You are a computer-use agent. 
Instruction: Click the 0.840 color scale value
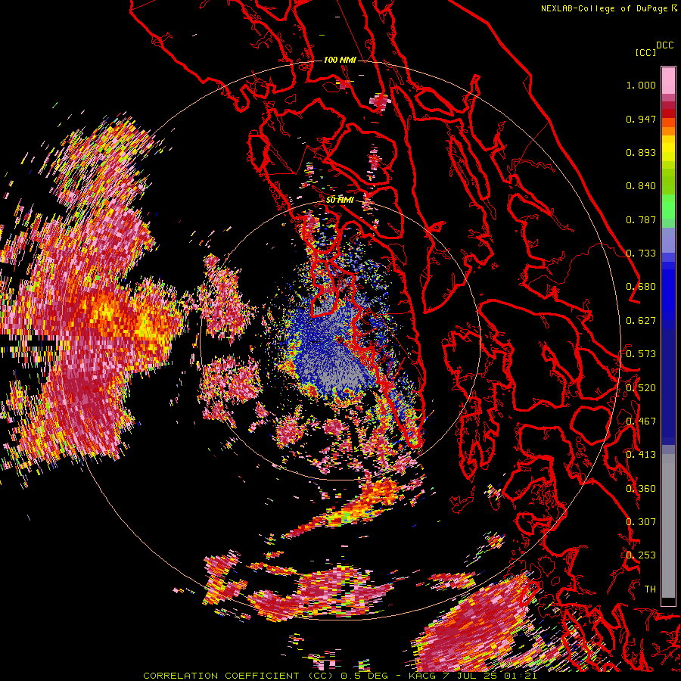(641, 186)
